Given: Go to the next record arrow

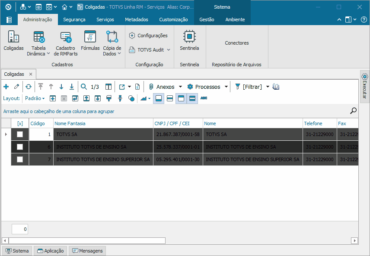Looking at the screenshot, I should [61, 87].
